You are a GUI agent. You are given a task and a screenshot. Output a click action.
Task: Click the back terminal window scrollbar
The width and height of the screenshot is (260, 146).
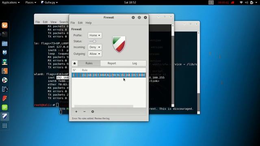(199, 73)
